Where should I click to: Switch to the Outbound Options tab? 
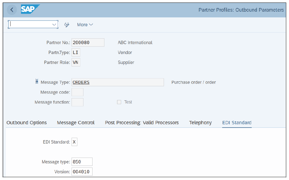pyautogui.click(x=26, y=122)
